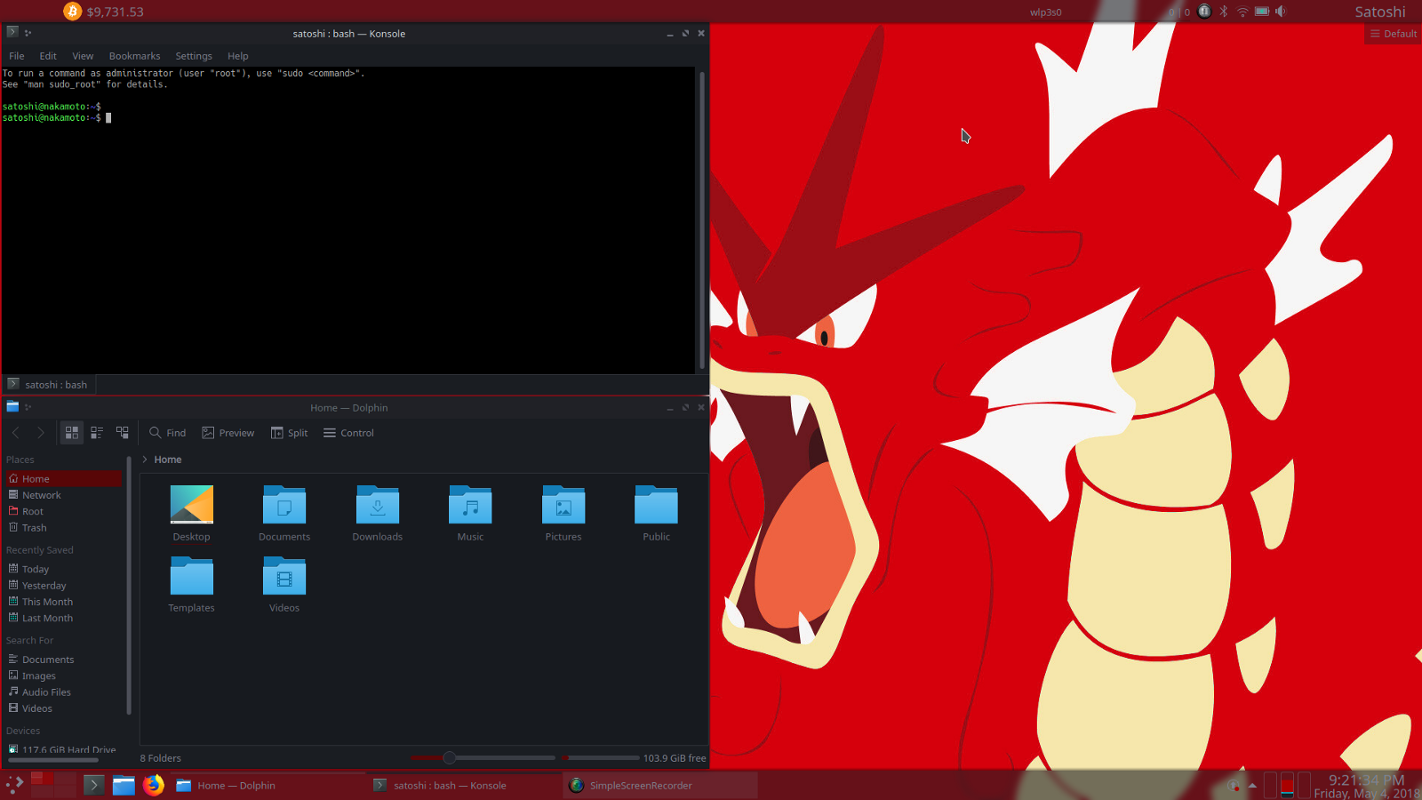The height and width of the screenshot is (800, 1422).
Task: Expand the hidden system tray icons arrow
Action: [1252, 786]
